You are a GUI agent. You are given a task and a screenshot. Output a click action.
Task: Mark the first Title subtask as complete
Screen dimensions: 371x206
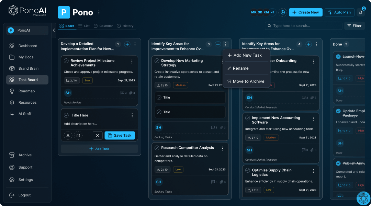pyautogui.click(x=159, y=98)
